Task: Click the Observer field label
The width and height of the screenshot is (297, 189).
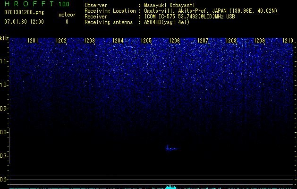Action: [x=96, y=5]
